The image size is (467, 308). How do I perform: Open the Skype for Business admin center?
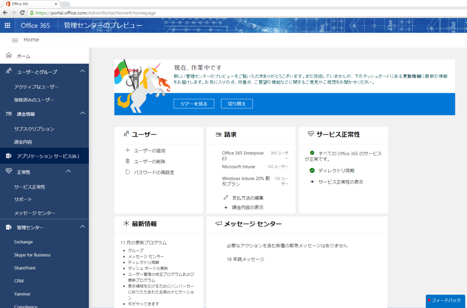click(32, 255)
